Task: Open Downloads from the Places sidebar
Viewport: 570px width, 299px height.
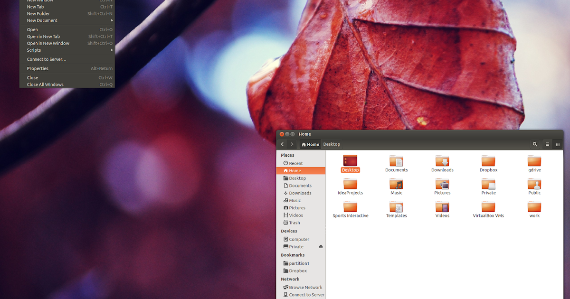Action: [300, 193]
